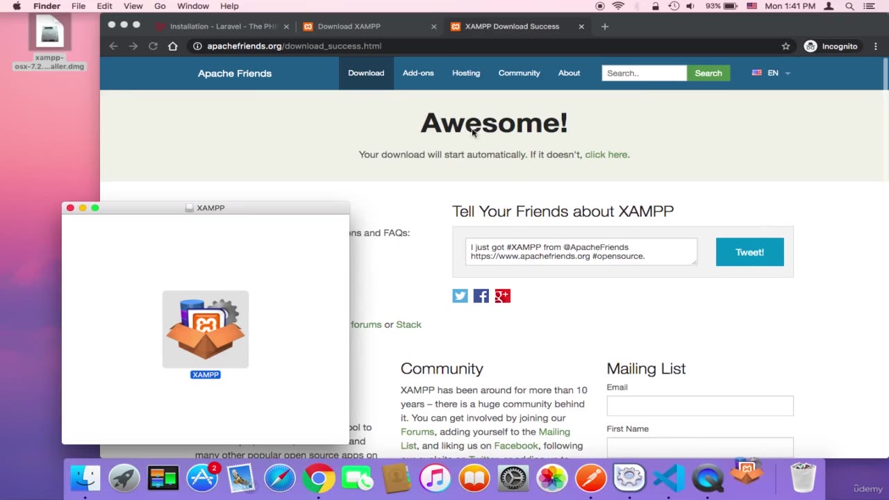This screenshot has height=500, width=889.
Task: Open the Mail stamp icon in the Dock
Action: click(241, 478)
